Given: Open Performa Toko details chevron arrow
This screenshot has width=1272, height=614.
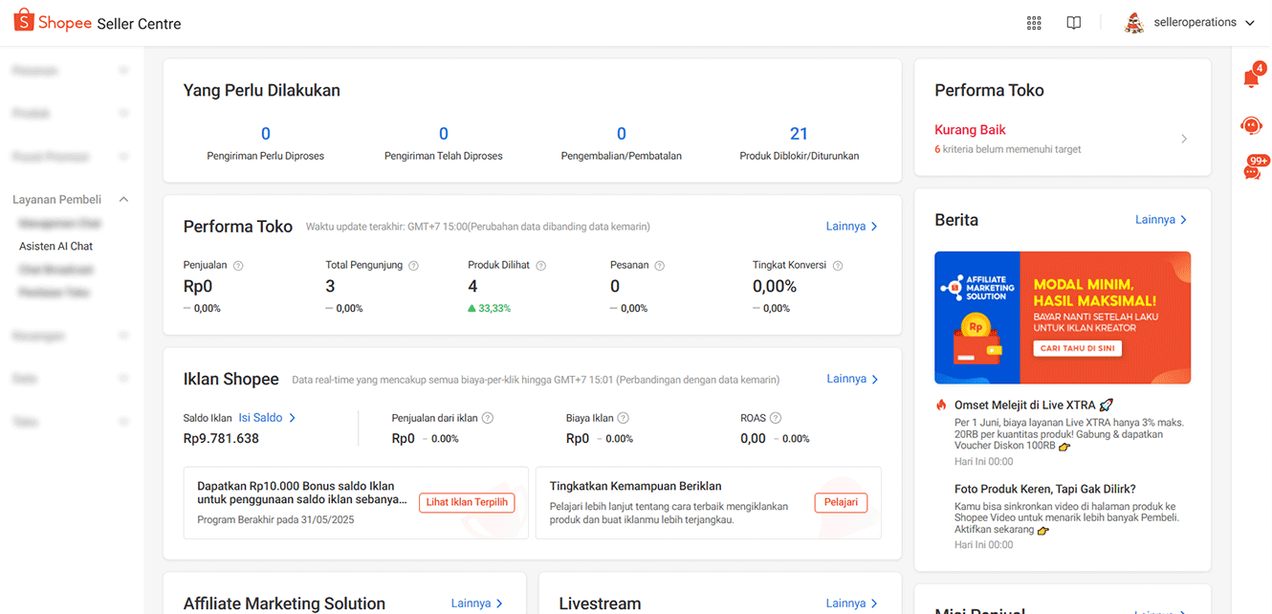Looking at the screenshot, I should coord(1184,139).
